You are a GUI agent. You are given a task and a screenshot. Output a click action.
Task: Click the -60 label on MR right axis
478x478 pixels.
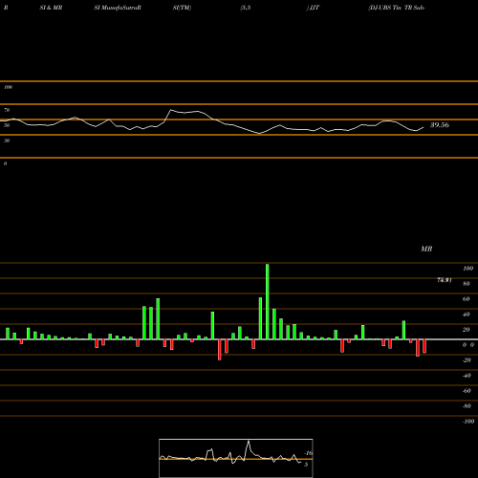click(x=467, y=391)
